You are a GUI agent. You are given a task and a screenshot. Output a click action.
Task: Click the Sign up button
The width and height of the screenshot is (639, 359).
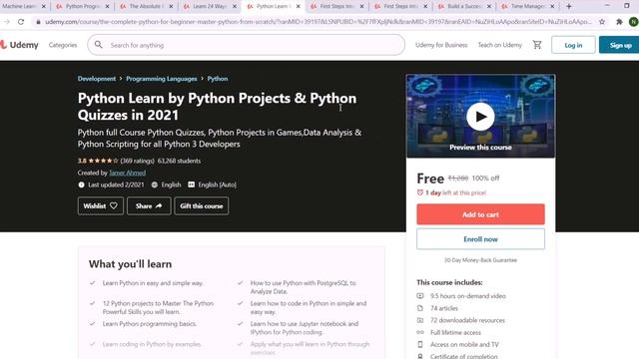620,45
